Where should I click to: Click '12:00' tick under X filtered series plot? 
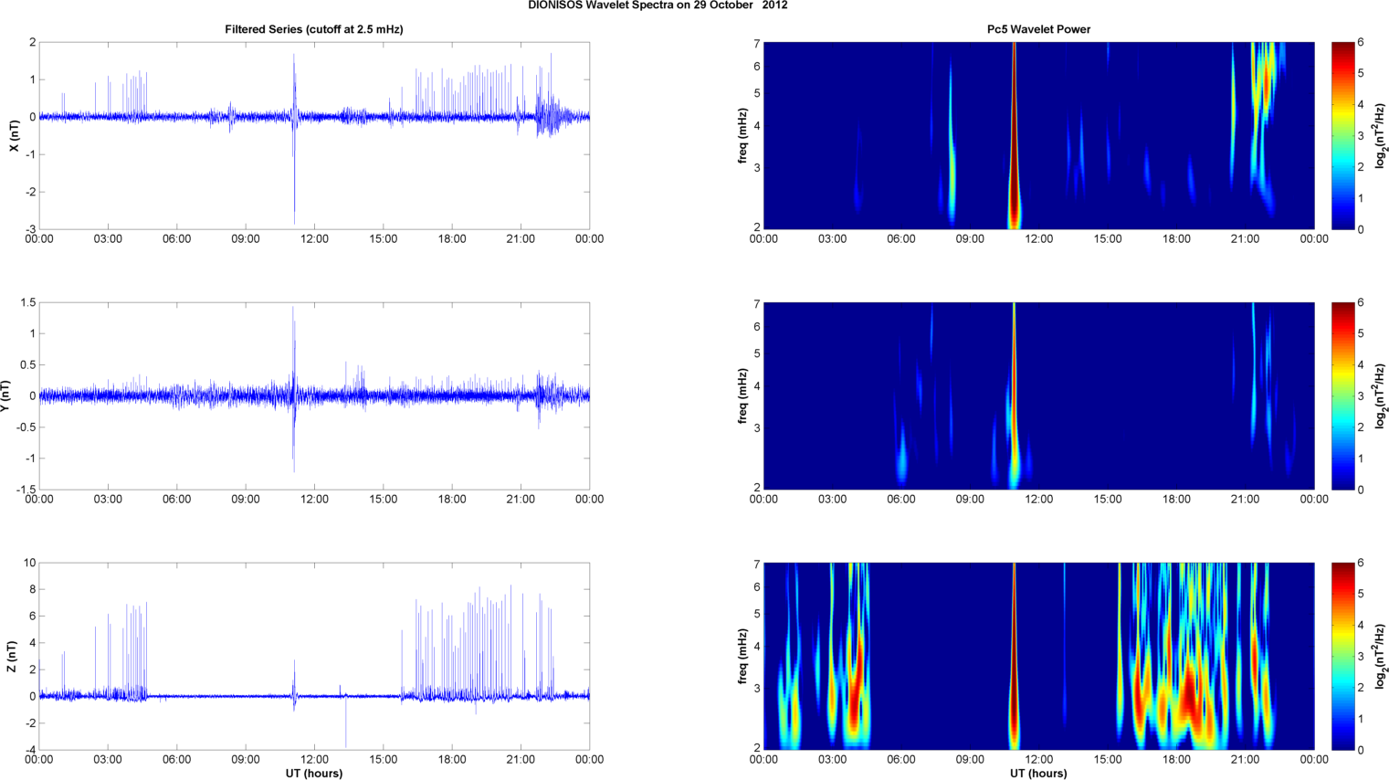click(314, 239)
